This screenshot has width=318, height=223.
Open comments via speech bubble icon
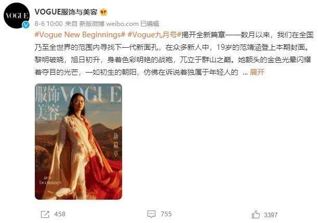click(x=151, y=214)
